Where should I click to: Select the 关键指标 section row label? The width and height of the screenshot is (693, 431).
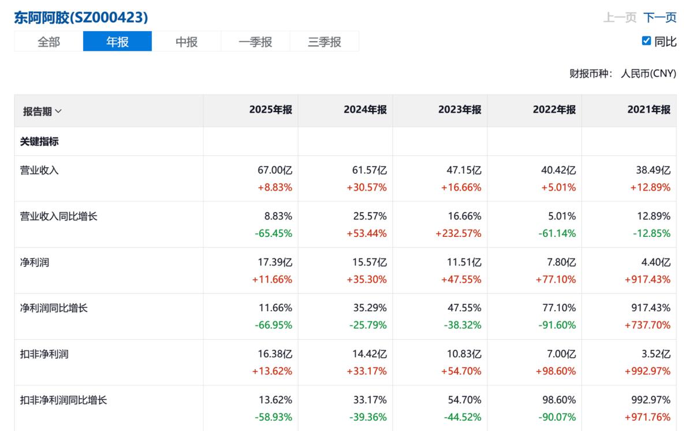(x=39, y=142)
